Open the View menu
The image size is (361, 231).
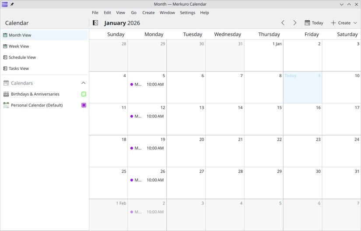120,13
